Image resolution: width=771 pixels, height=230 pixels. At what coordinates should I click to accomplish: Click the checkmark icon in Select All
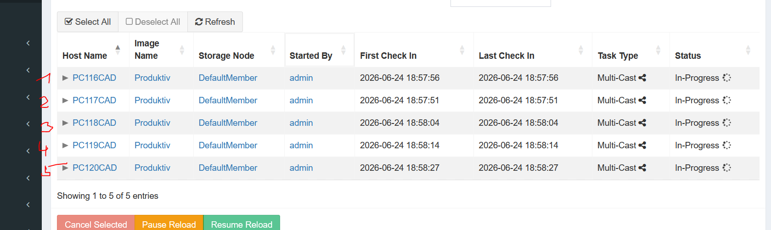[68, 22]
